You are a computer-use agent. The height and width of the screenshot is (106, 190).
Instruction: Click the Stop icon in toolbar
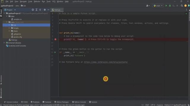177,6
